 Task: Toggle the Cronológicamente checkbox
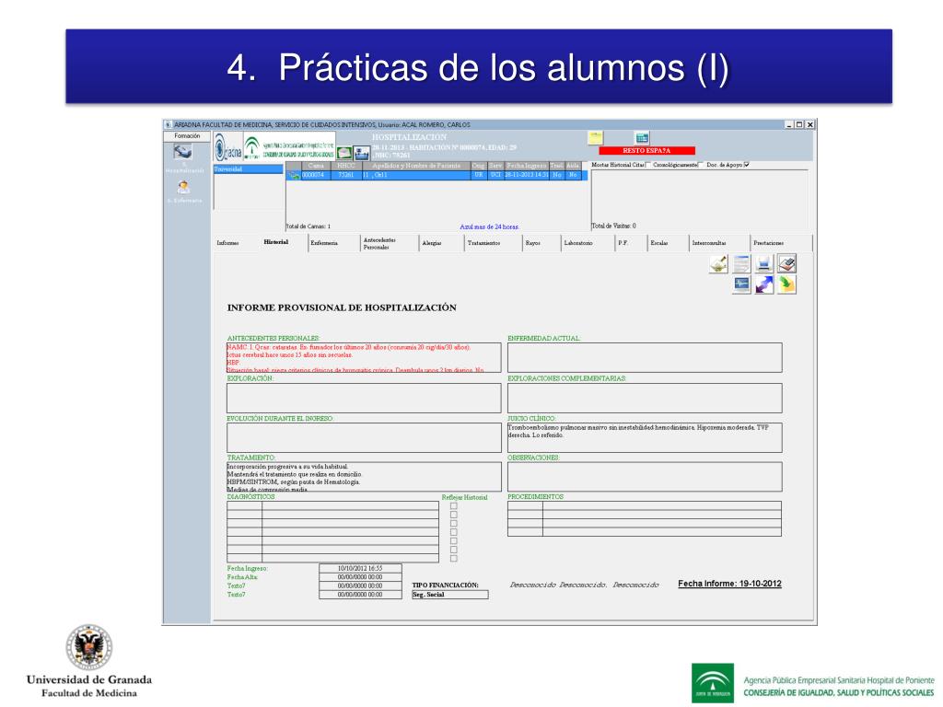(701, 165)
